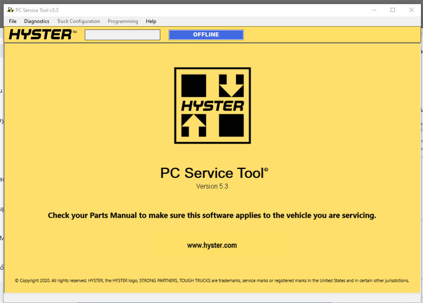This screenshot has height=303, width=423.
Task: Open the Diagnostics menu
Action: tap(36, 21)
